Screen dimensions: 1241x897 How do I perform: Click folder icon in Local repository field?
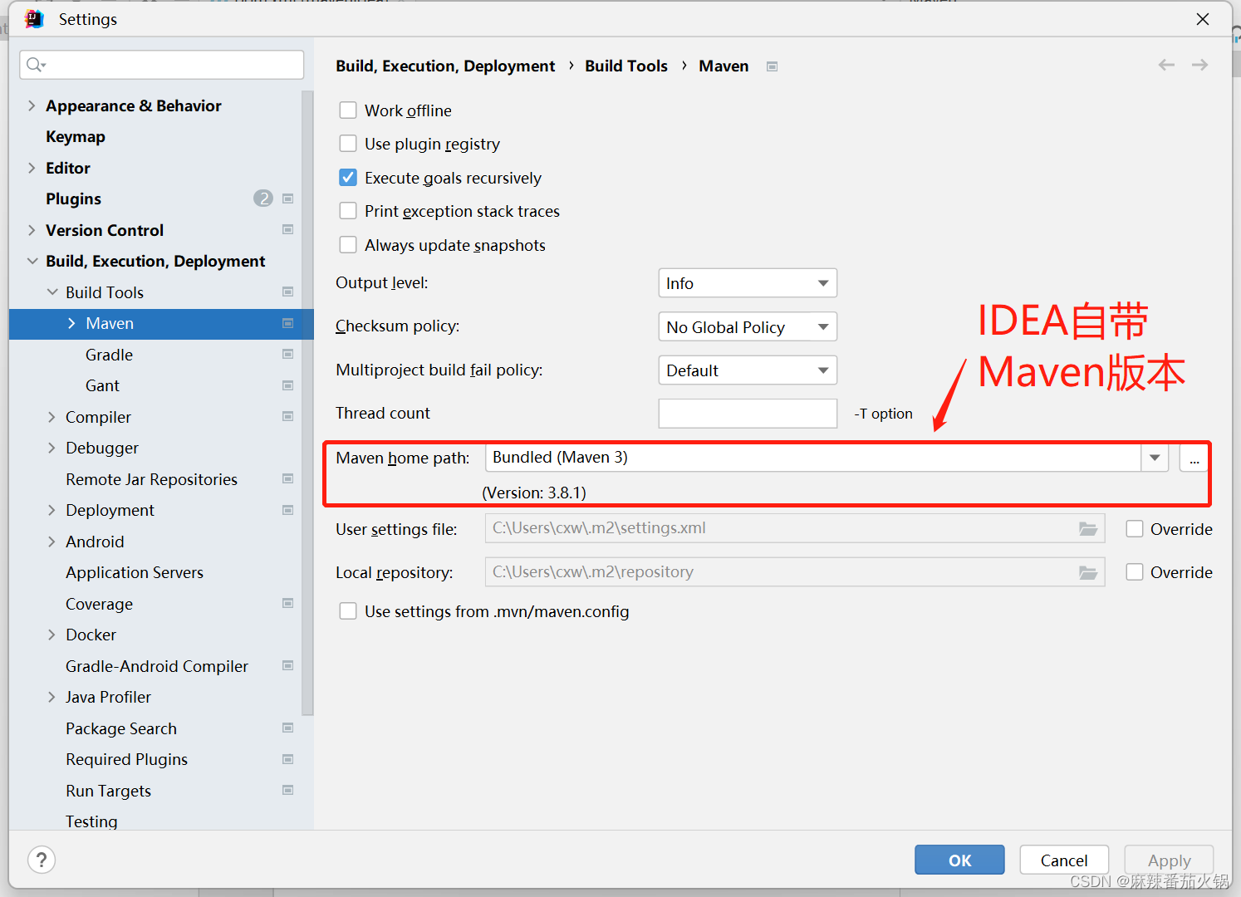(x=1088, y=572)
